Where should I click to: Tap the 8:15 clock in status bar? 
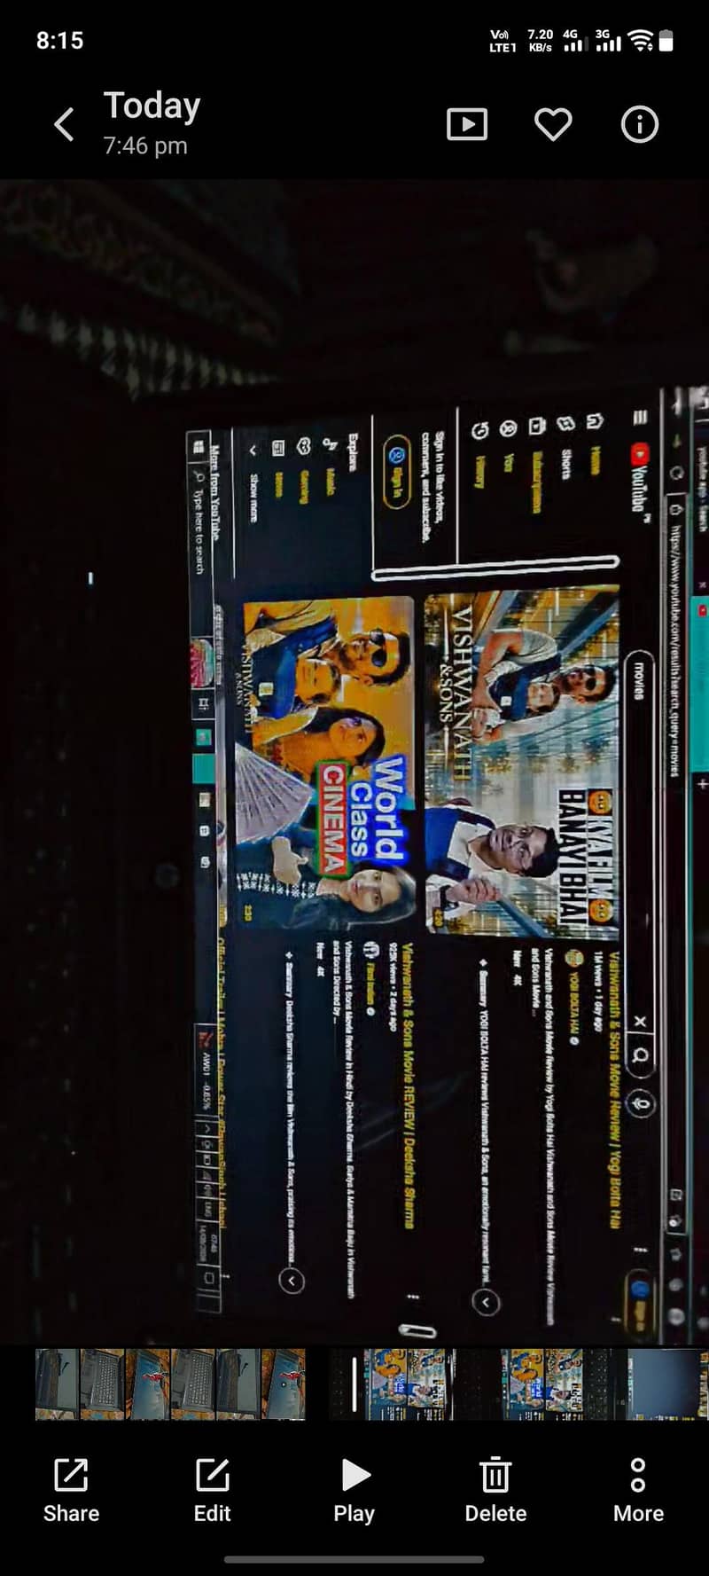pos(59,40)
